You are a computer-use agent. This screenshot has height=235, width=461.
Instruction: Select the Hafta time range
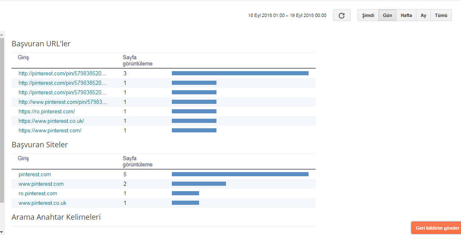click(x=406, y=15)
